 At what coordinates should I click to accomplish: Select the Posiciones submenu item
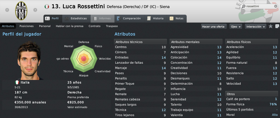[27, 26]
